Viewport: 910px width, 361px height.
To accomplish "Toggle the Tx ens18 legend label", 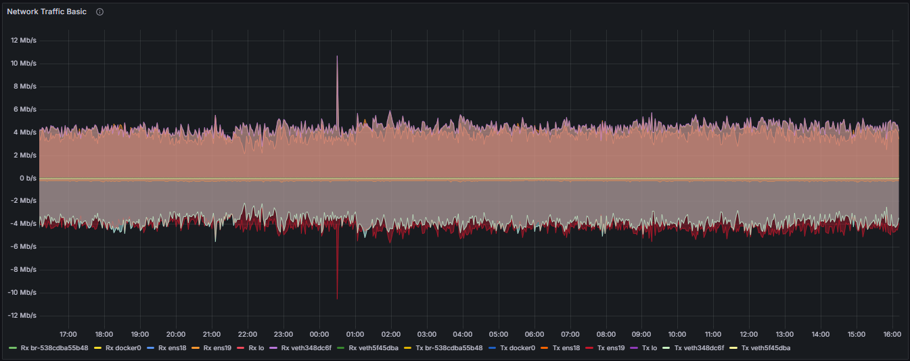I will point(566,348).
